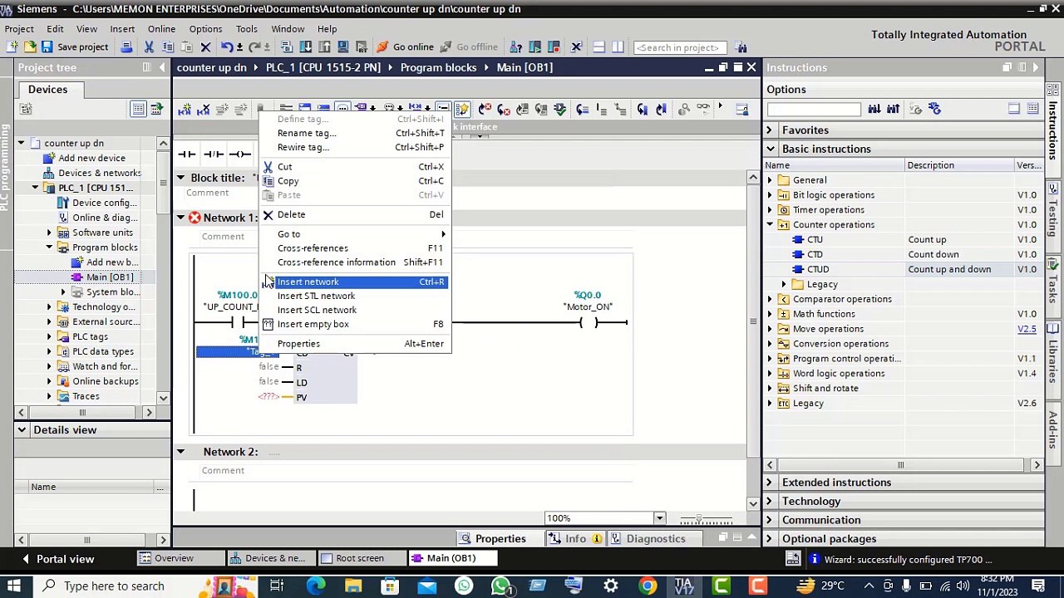Screen dimensions: 1064x598
Task: Open Google Chrome from the taskbar
Action: 647,586
